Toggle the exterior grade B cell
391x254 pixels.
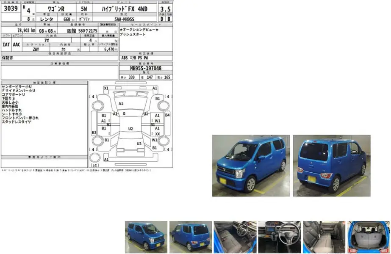(169, 19)
